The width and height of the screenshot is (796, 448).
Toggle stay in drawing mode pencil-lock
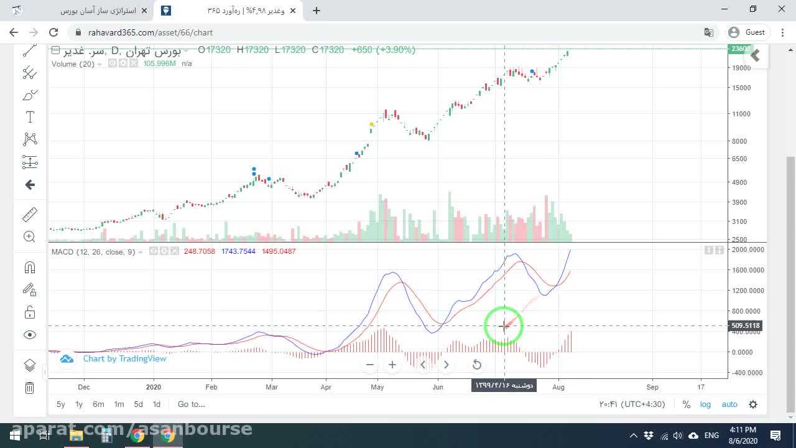29,289
